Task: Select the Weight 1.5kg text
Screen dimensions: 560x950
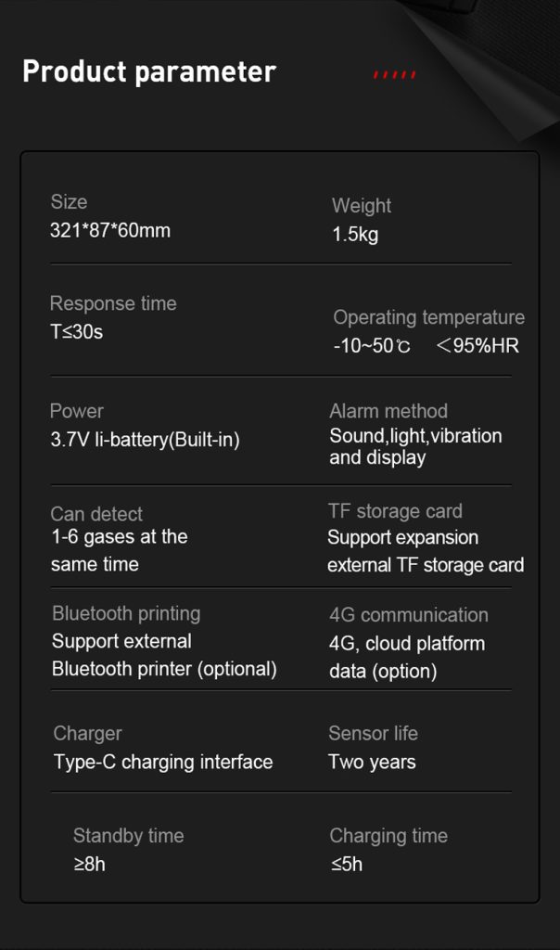Action: point(355,235)
